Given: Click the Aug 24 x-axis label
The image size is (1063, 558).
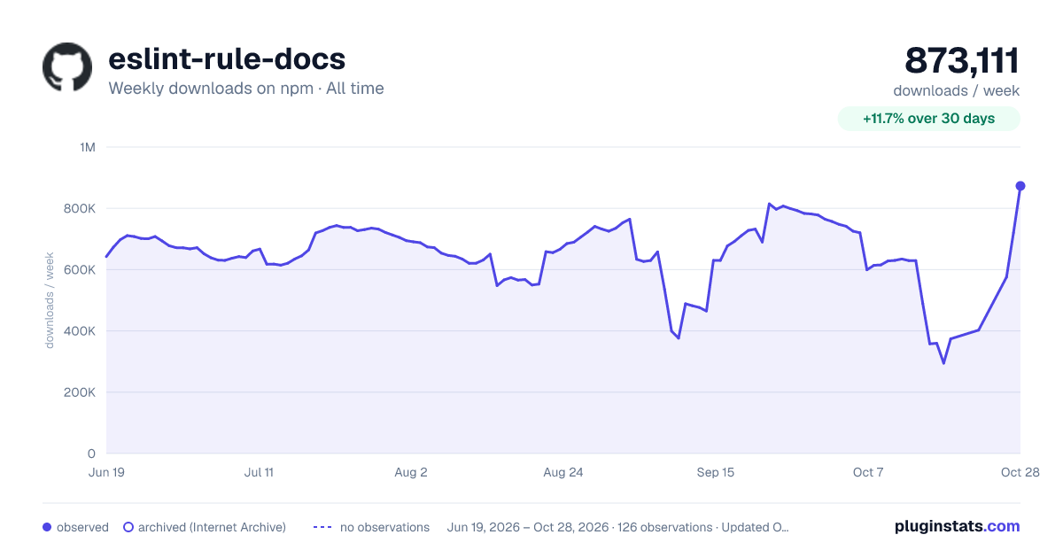Looking at the screenshot, I should pyautogui.click(x=563, y=472).
